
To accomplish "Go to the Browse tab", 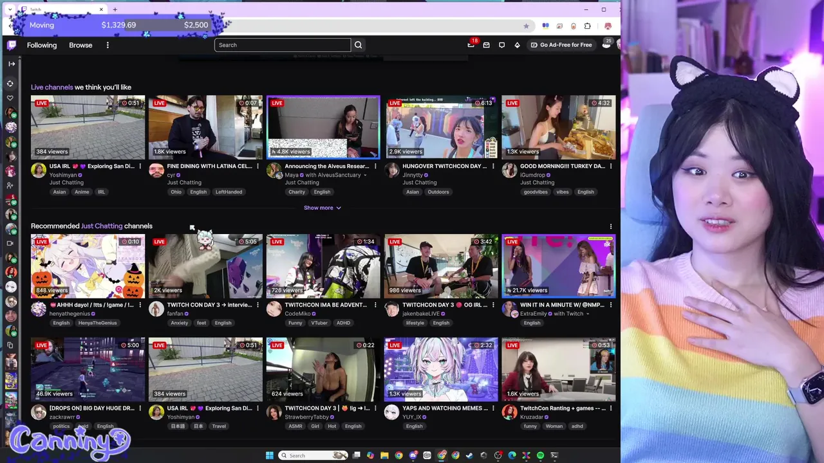I will point(80,45).
